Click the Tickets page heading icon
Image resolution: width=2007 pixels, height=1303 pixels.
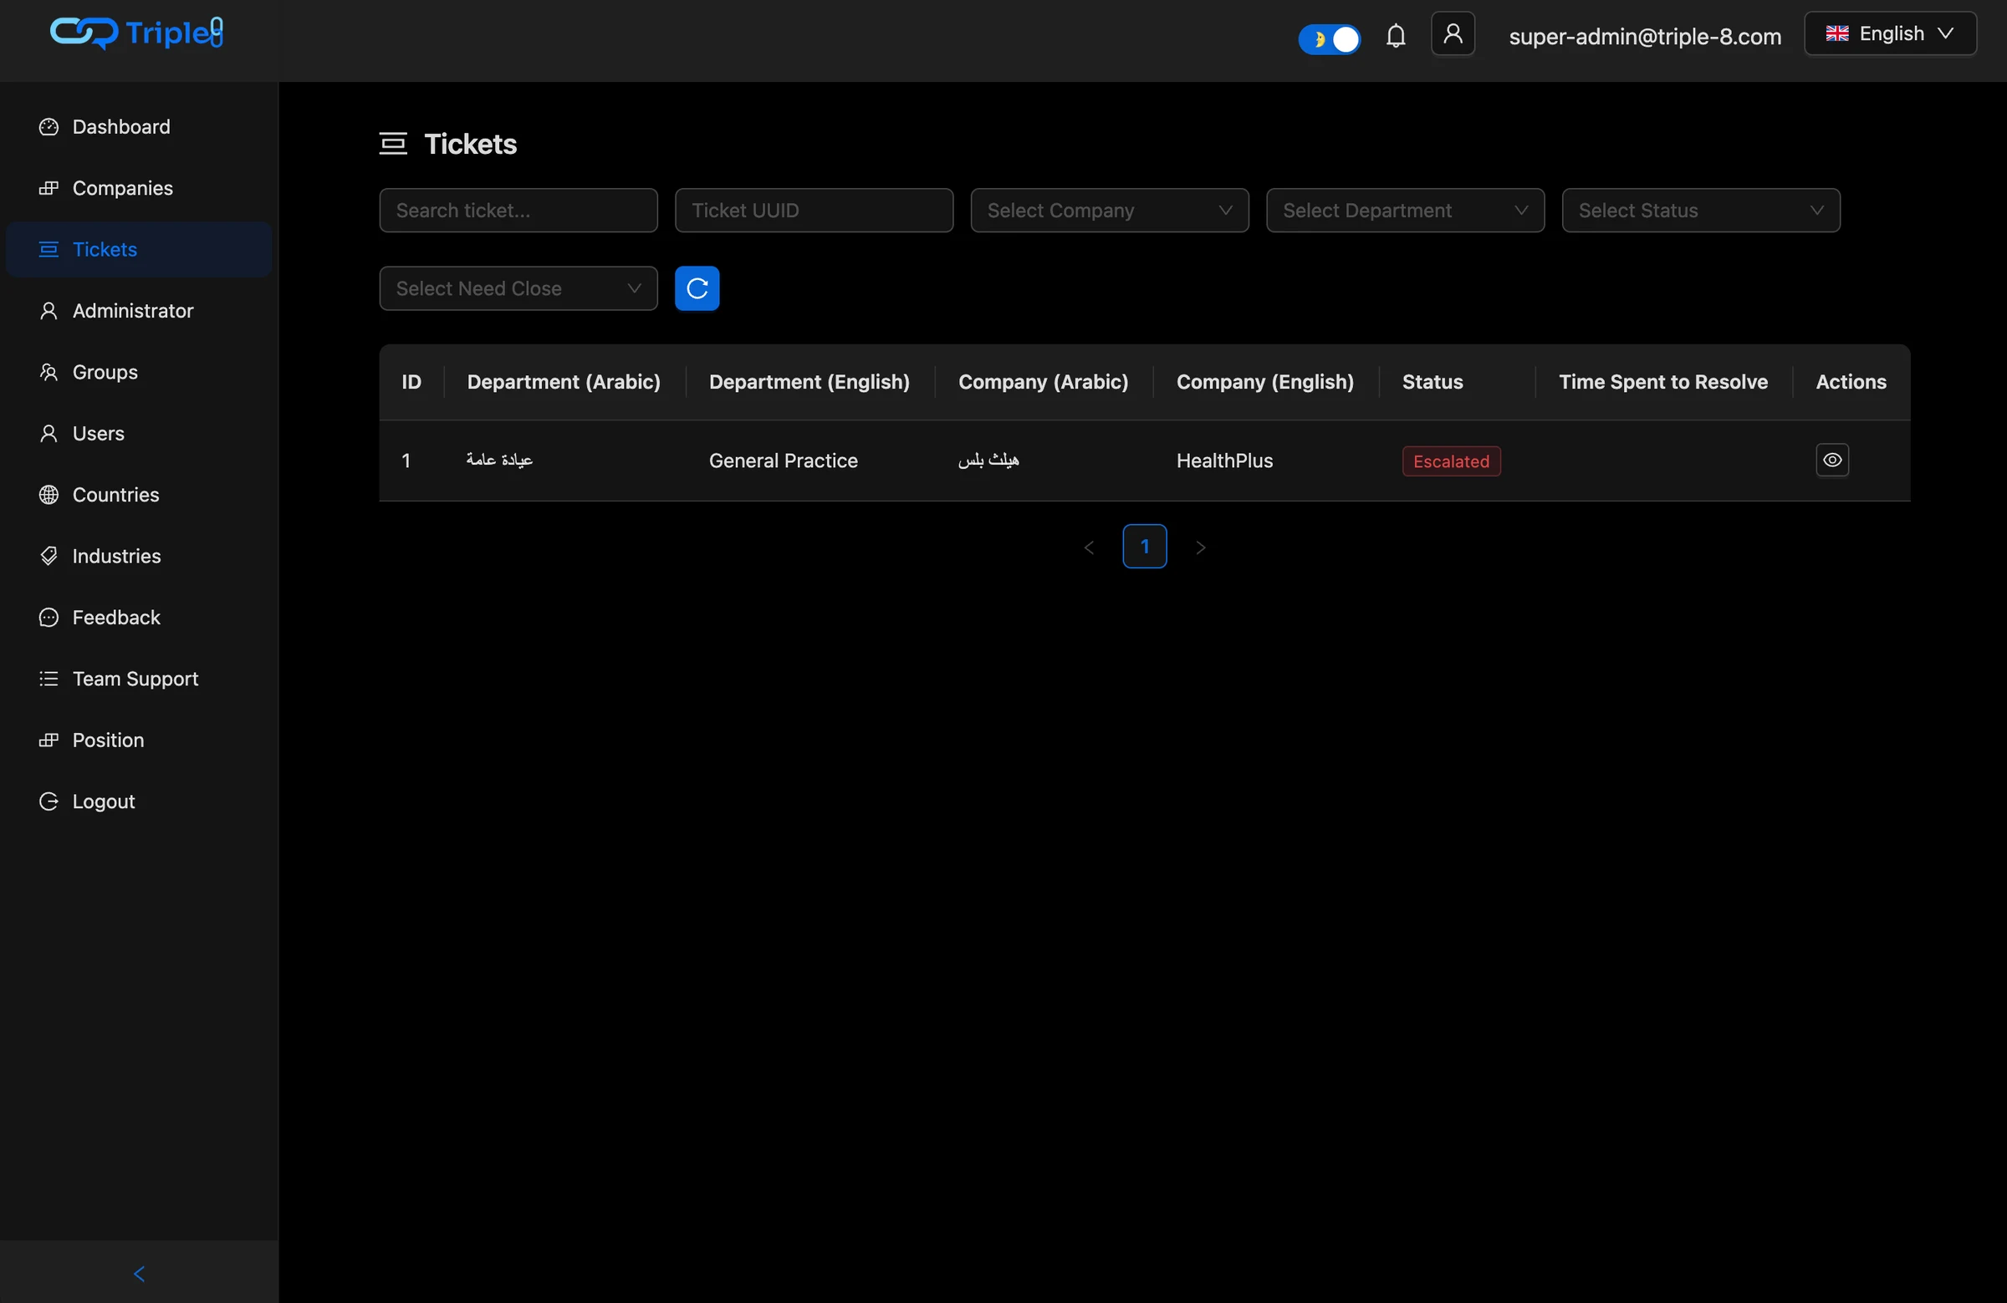(393, 143)
